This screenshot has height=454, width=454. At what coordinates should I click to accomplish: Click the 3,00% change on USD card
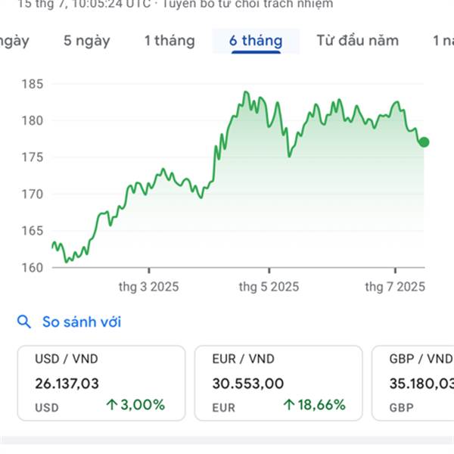click(142, 405)
